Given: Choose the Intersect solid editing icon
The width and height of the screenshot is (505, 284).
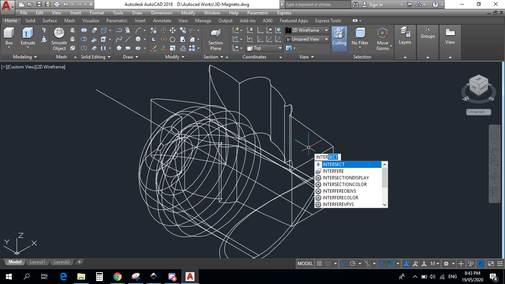Looking at the screenshot, I should [84, 48].
